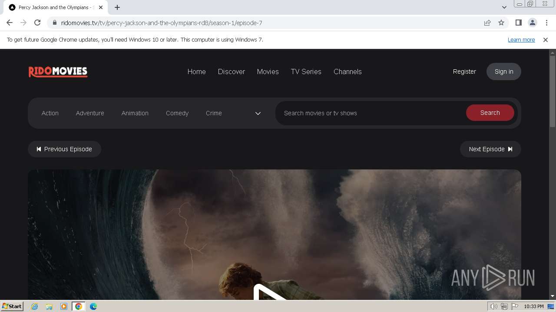Go to Home in the navigation
This screenshot has height=312, width=556.
click(x=197, y=71)
